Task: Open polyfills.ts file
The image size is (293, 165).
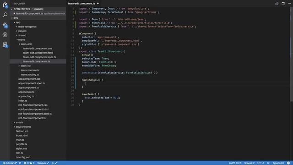Action: [x=22, y=144]
